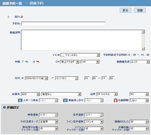The height and width of the screenshot is (135, 151).
Task: Expand the DVD互換モード dropdown
Action: [49, 122]
